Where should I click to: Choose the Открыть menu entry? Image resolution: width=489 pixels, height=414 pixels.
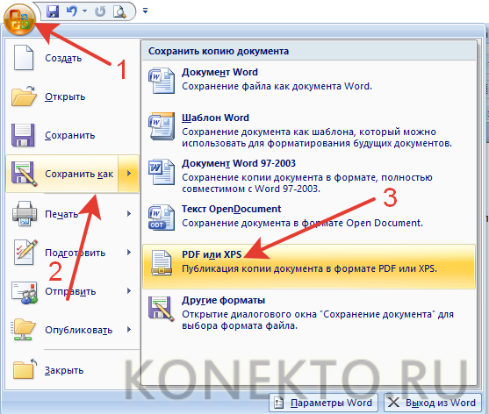coord(72,96)
